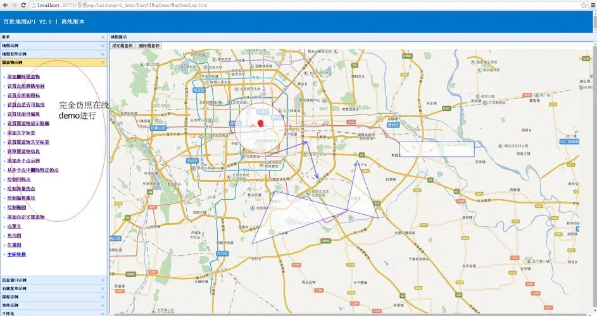
Task: Open the 设置点的弹跳动画 link
Action: coord(26,86)
